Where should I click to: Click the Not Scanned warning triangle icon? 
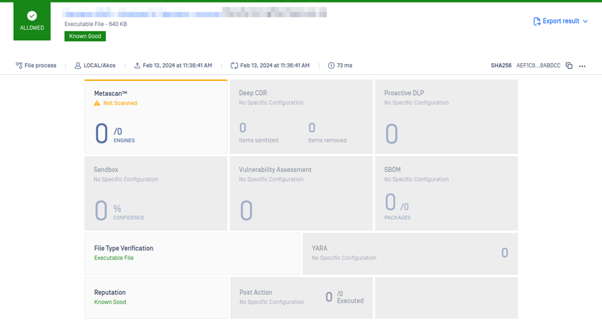(x=97, y=103)
